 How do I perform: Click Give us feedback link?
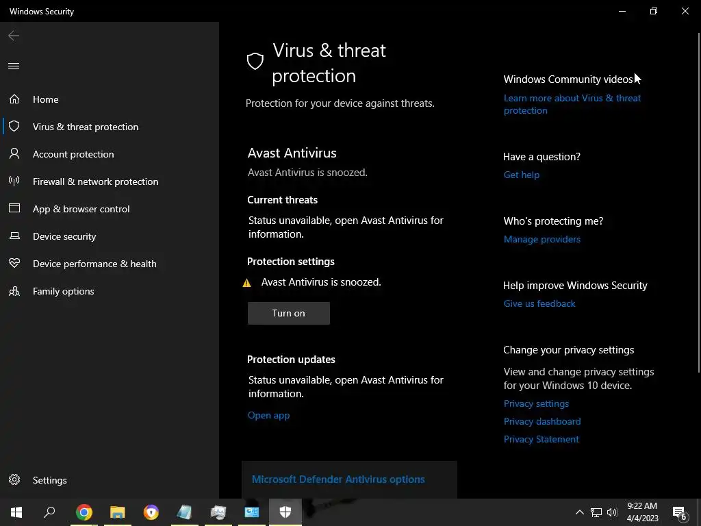pyautogui.click(x=539, y=303)
